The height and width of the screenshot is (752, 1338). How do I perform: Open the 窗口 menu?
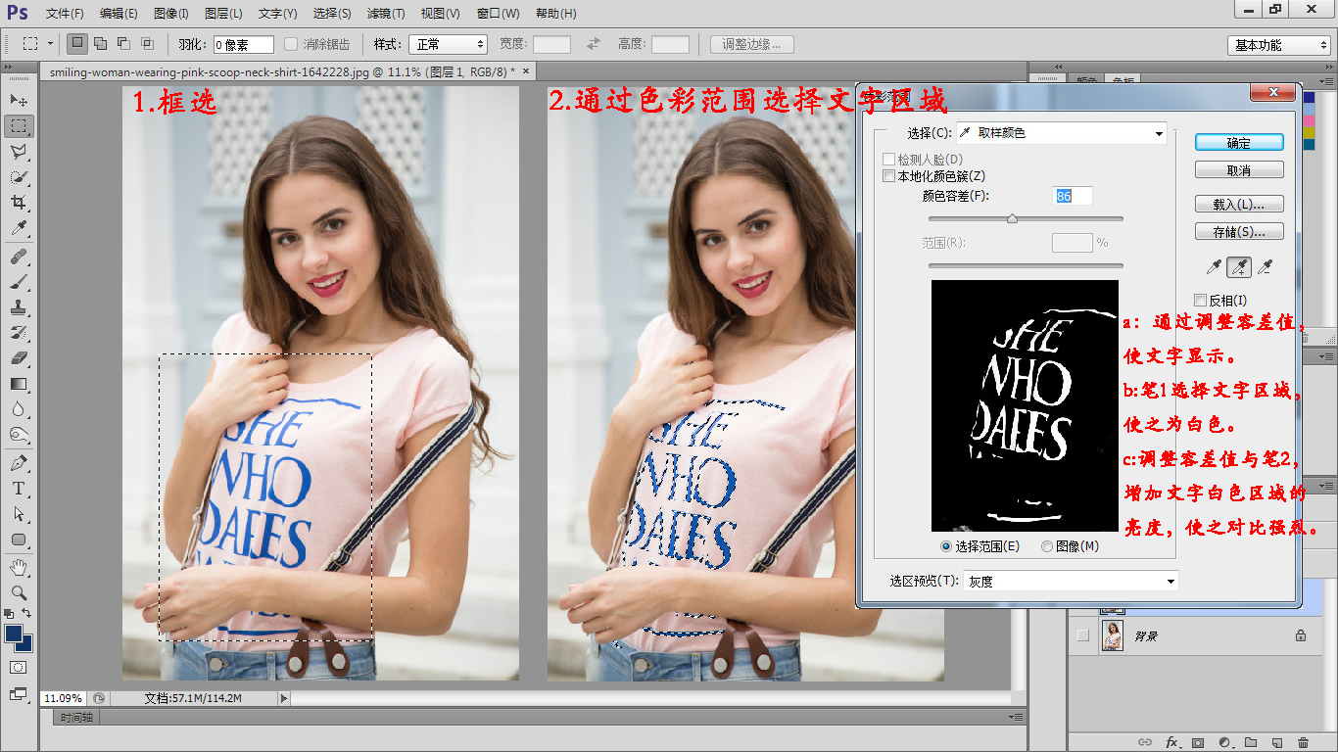pyautogui.click(x=498, y=14)
